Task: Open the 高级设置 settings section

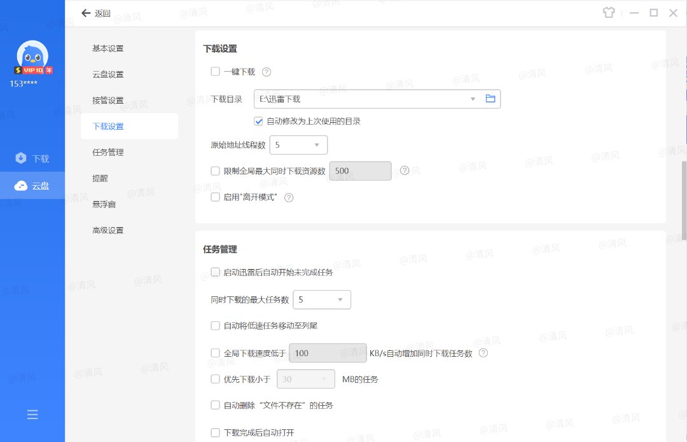Action: pyautogui.click(x=108, y=230)
